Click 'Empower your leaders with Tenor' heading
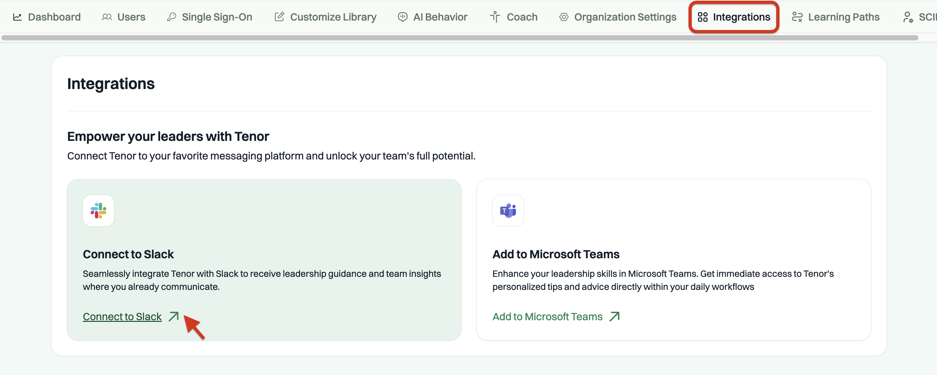Viewport: 937px width, 375px height. (168, 136)
